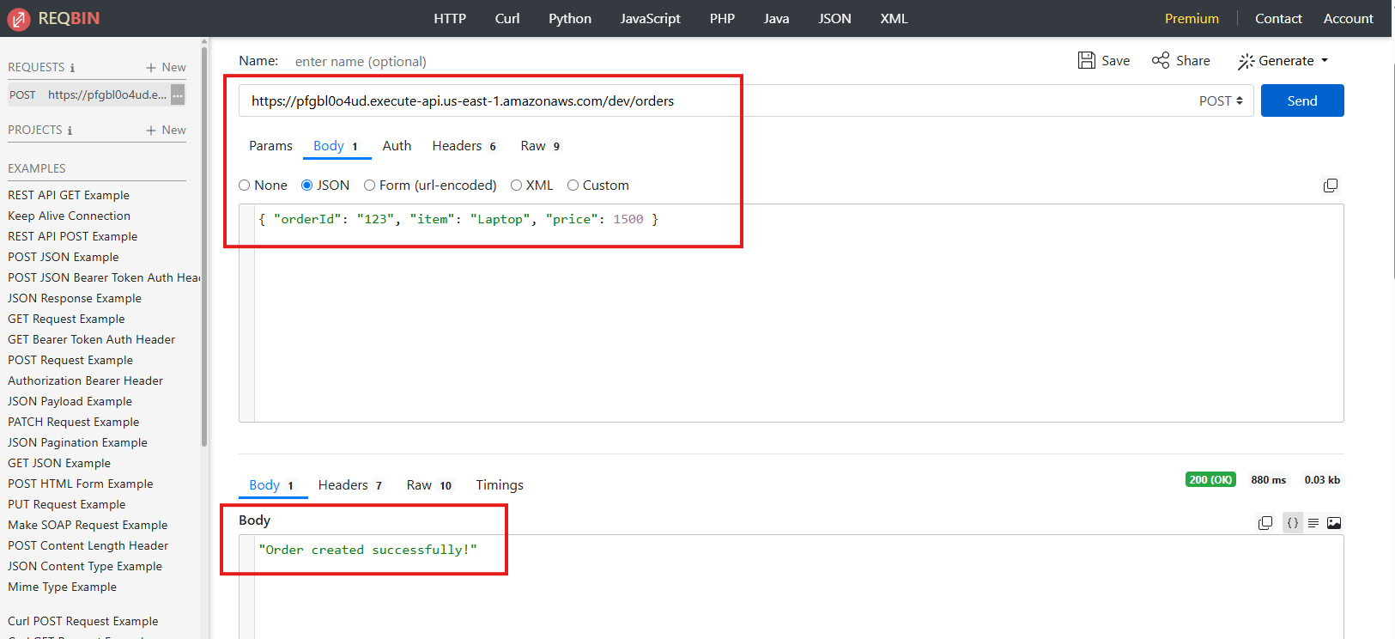Screen dimensions: 1395x639
Task: Click into the JSON request body editor
Action: point(798,313)
